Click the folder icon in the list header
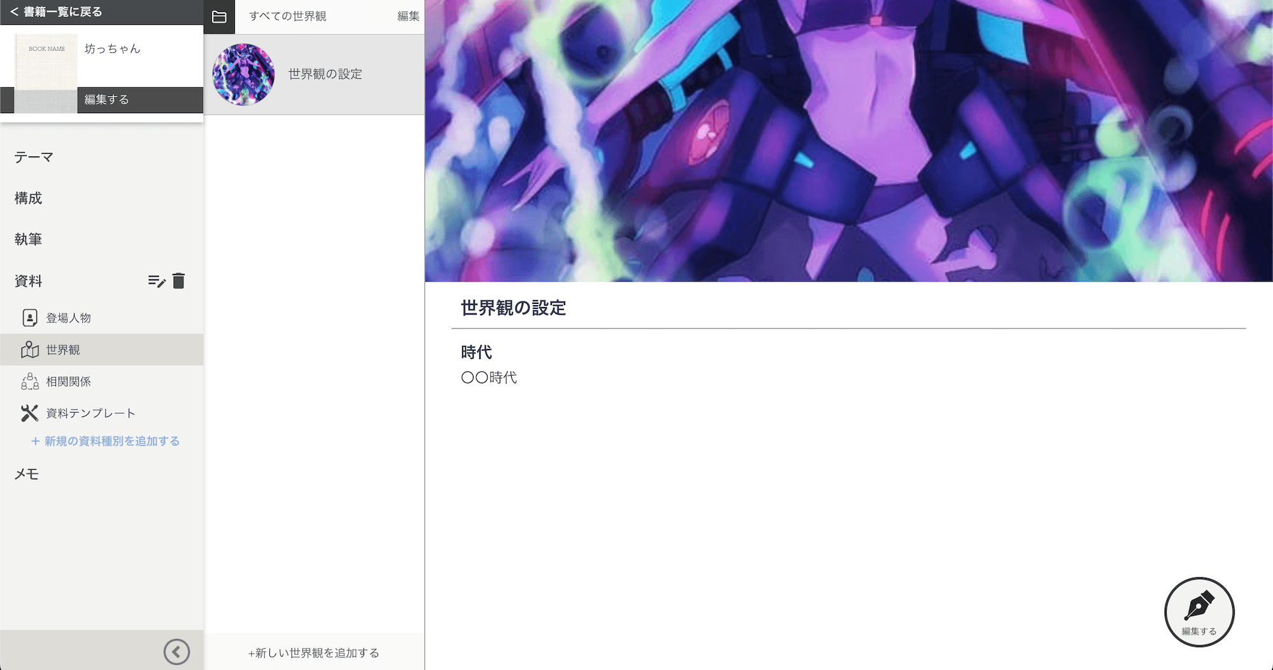This screenshot has width=1273, height=670. (219, 17)
